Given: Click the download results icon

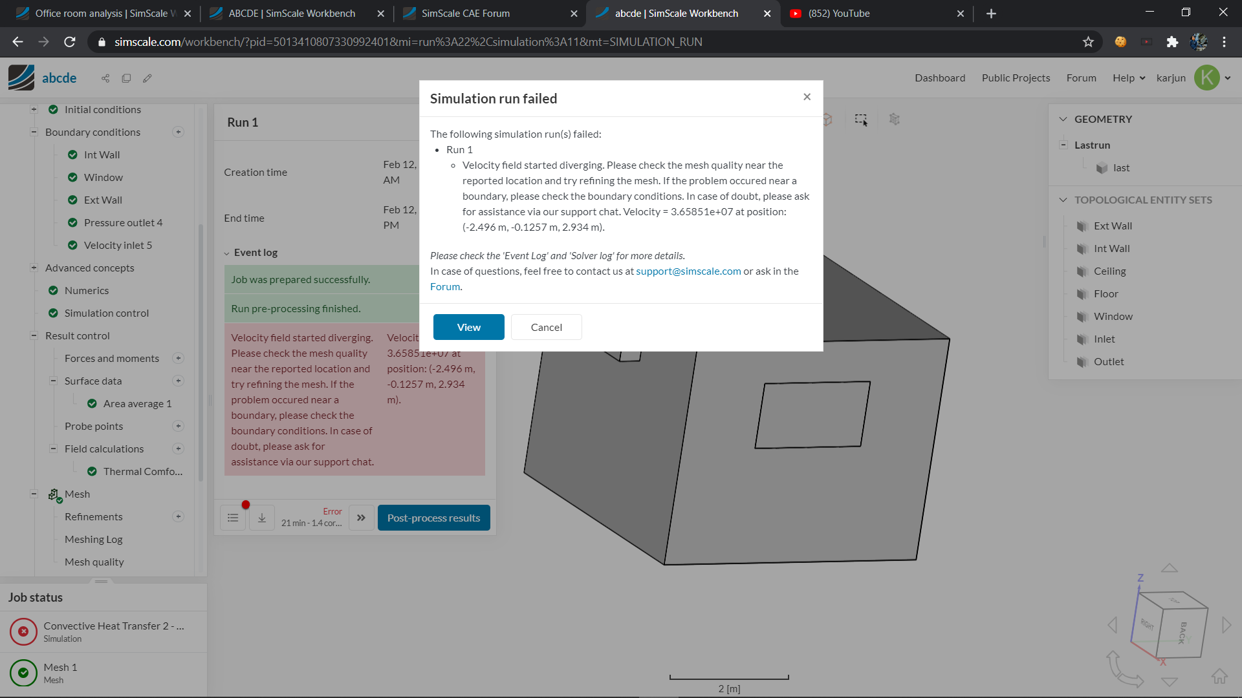Looking at the screenshot, I should point(262,518).
